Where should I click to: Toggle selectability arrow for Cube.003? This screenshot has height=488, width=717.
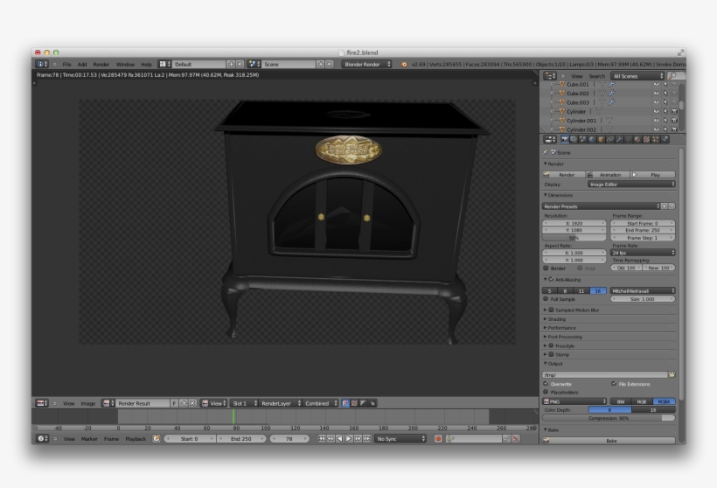(665, 102)
